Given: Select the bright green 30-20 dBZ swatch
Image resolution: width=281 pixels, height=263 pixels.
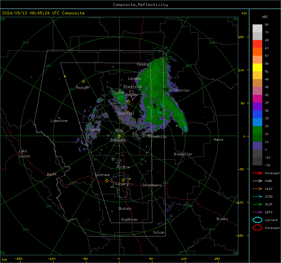Looking at the screenshot, I should click(257, 130).
